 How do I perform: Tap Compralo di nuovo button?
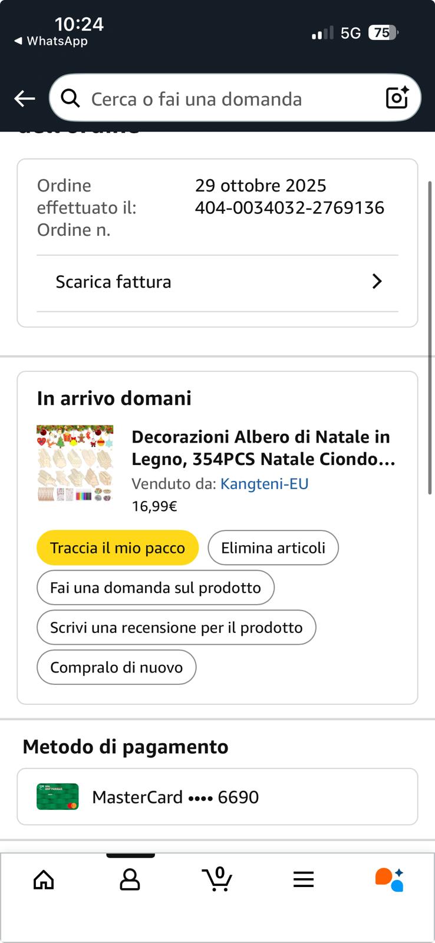pos(116,667)
